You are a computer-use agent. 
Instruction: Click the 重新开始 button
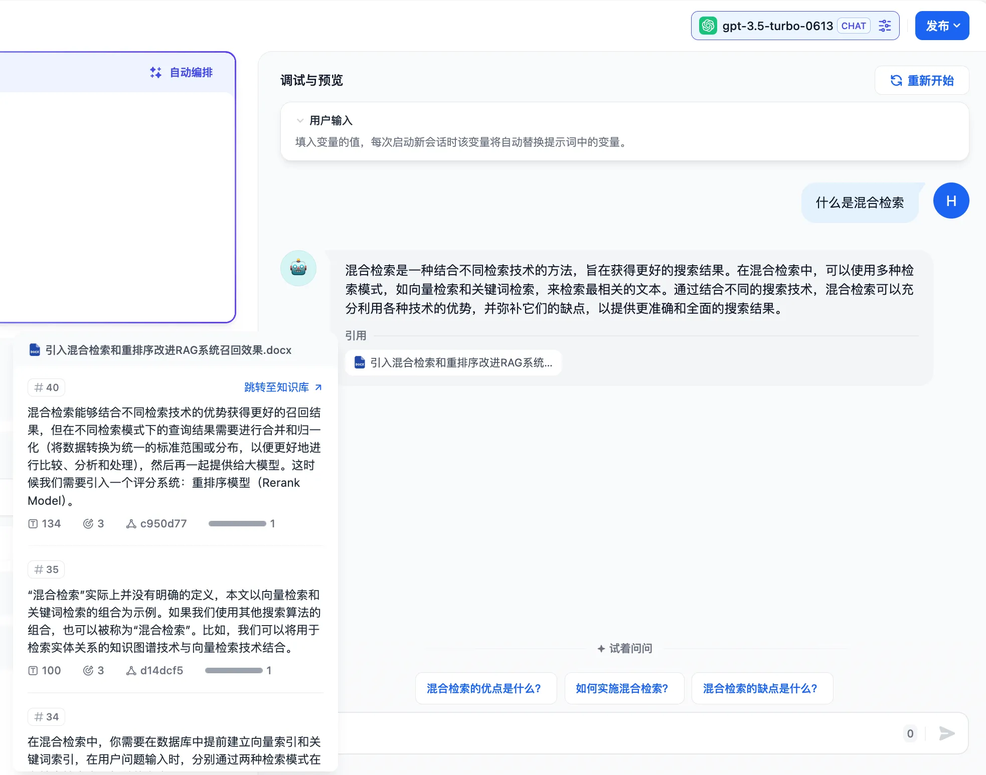tap(922, 80)
